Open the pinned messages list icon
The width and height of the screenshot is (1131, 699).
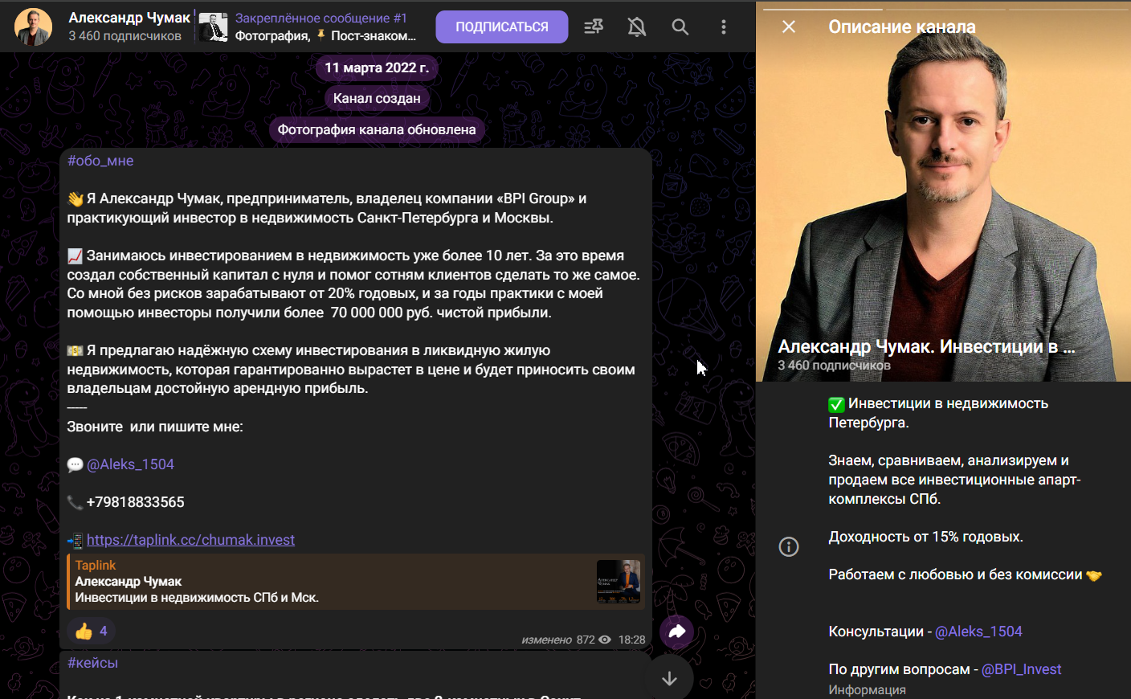point(594,27)
